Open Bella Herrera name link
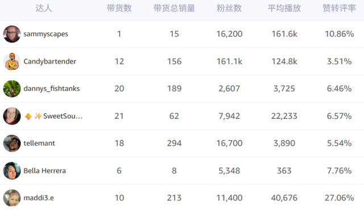The height and width of the screenshot is (211, 364). (x=44, y=171)
